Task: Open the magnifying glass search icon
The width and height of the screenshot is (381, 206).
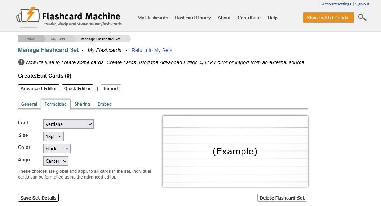Action: tap(362, 18)
